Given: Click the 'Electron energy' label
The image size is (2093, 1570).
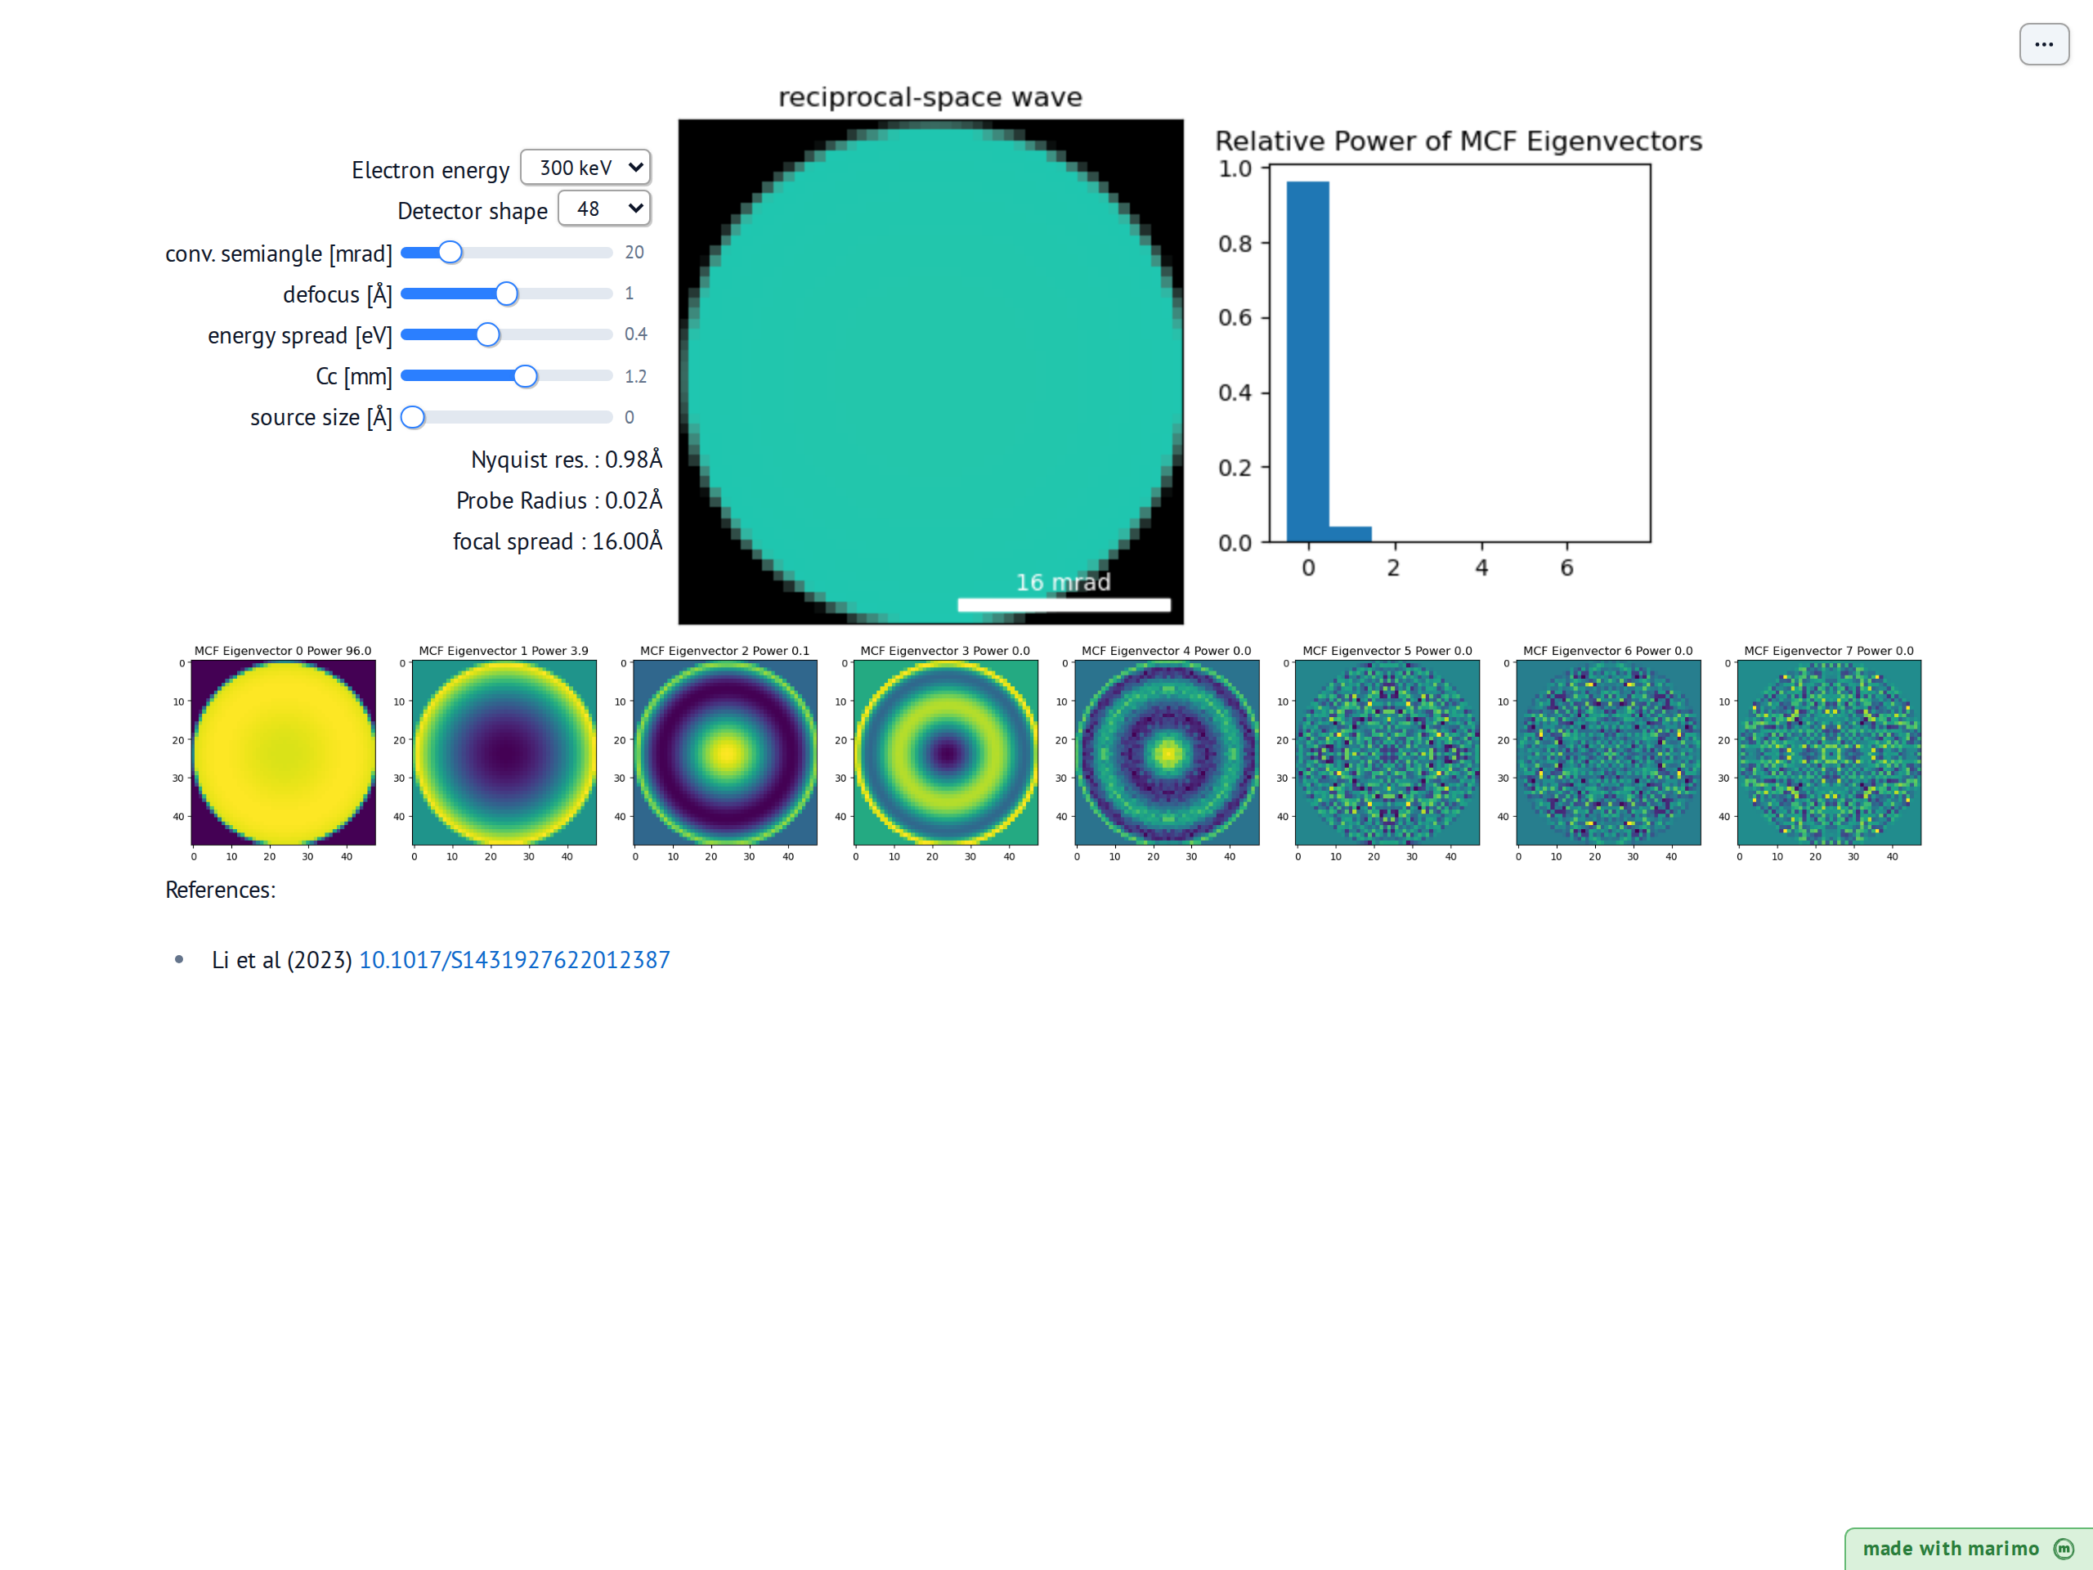Looking at the screenshot, I should point(431,170).
